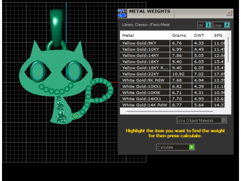Click the Calculate button
The height and width of the screenshot is (181, 241).
tap(175, 147)
